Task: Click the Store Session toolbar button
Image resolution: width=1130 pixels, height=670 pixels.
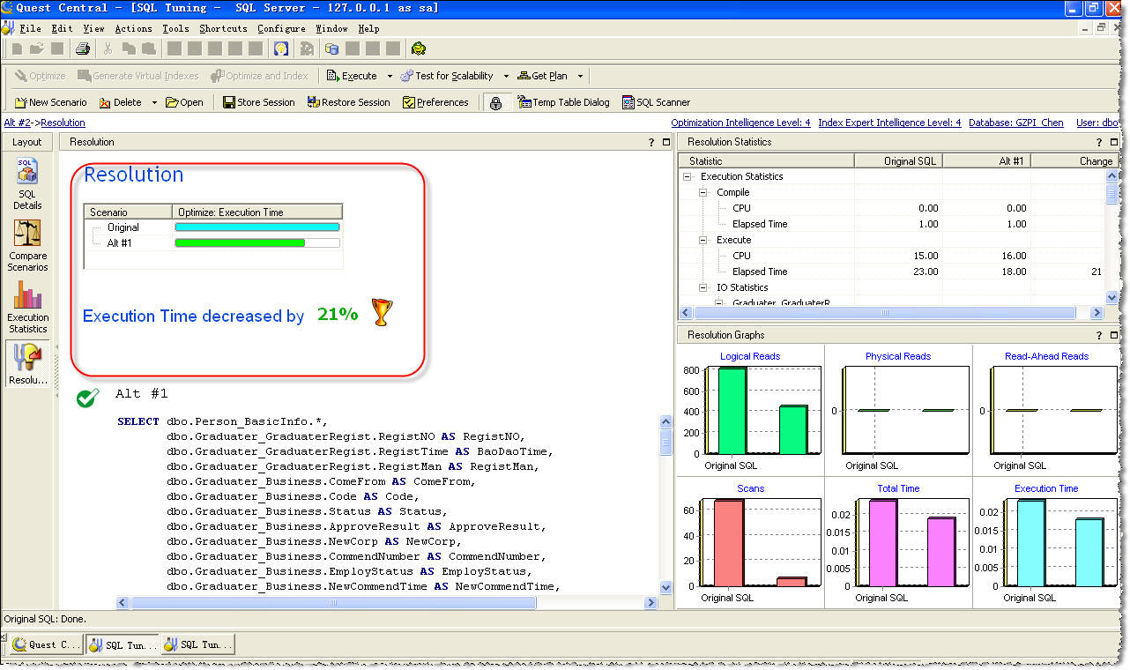Action: click(258, 102)
